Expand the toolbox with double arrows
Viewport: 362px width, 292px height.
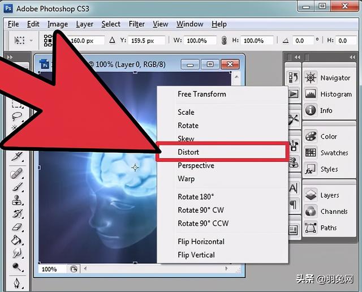10,57
